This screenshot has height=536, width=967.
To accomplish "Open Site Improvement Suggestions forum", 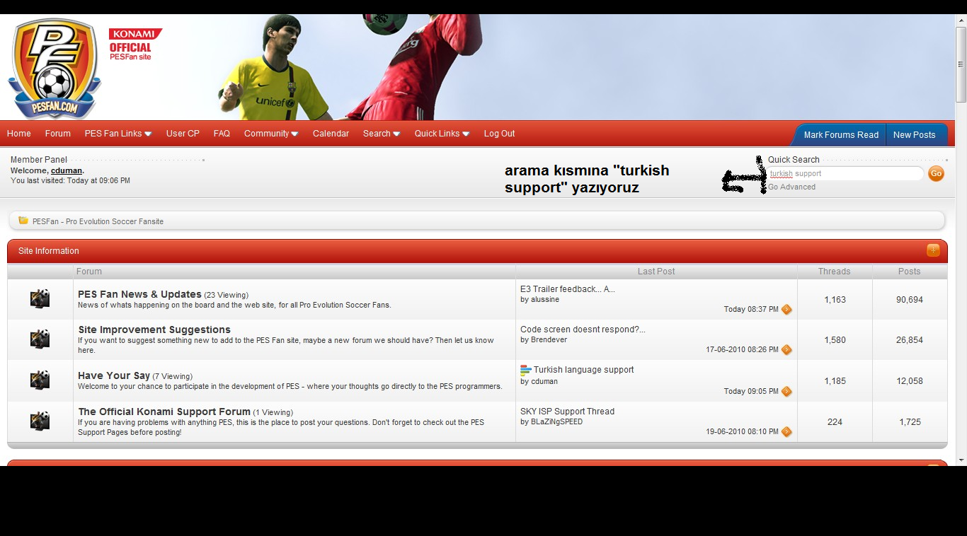I will [x=154, y=330].
